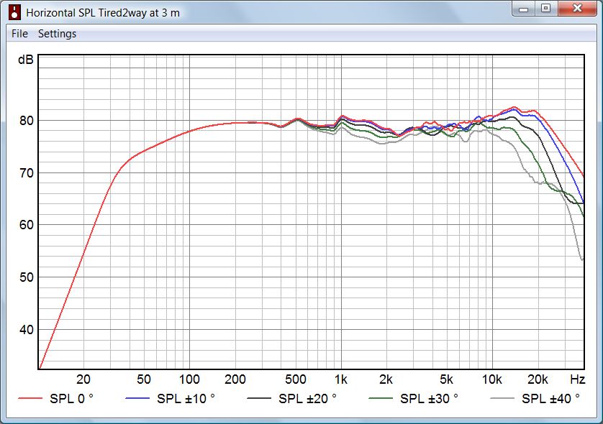603x424 pixels.
Task: Click the blue line swatch for SPL ±10 °
Action: (x=137, y=399)
